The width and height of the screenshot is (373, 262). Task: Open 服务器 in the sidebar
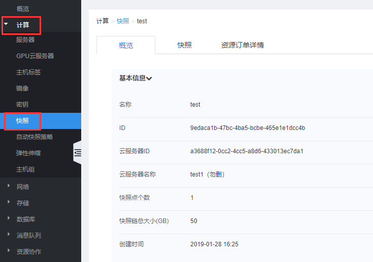click(25, 40)
